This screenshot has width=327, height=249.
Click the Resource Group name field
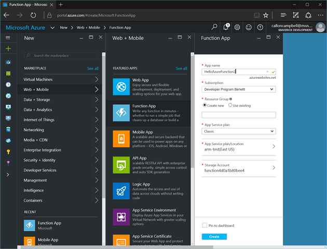[x=239, y=115]
